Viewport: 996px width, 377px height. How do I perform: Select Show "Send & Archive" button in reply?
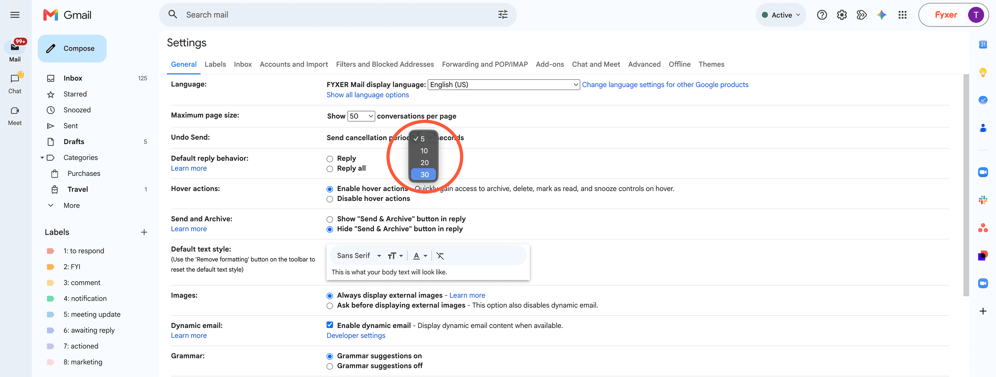[329, 220]
